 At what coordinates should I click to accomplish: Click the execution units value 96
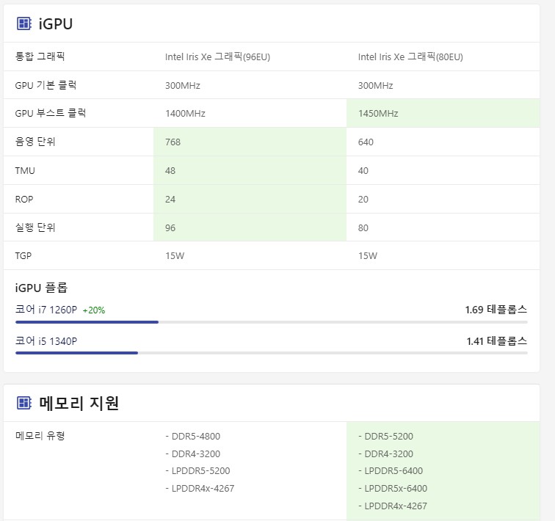(170, 228)
